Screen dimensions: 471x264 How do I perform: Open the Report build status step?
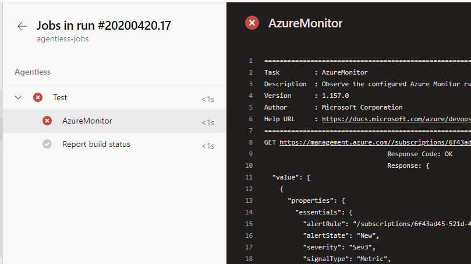(x=115, y=145)
